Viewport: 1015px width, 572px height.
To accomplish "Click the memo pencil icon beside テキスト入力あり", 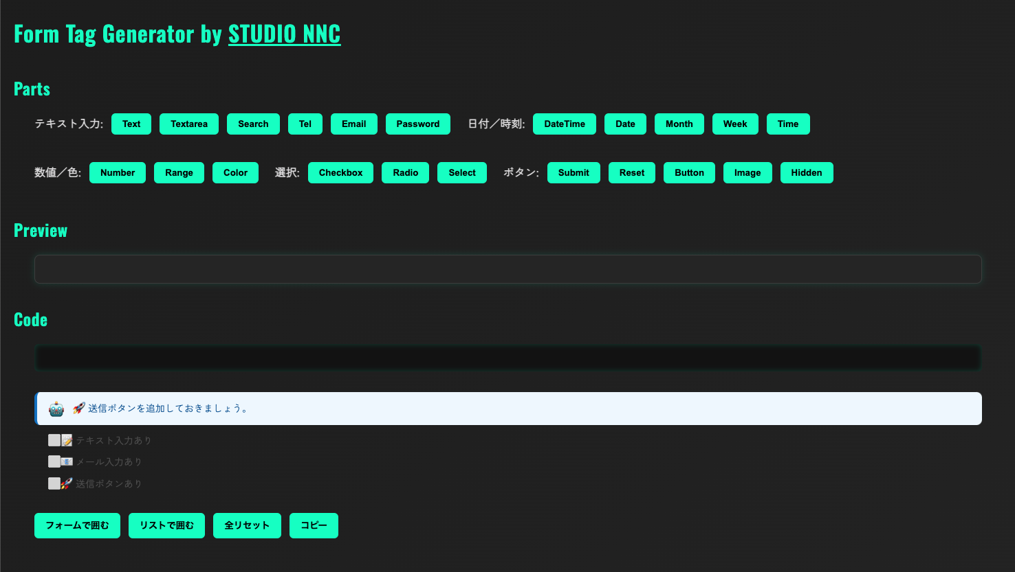I will pyautogui.click(x=67, y=439).
